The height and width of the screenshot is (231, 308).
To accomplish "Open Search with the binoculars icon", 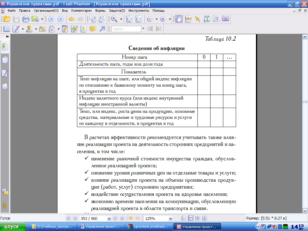I will pyautogui.click(x=207, y=19).
